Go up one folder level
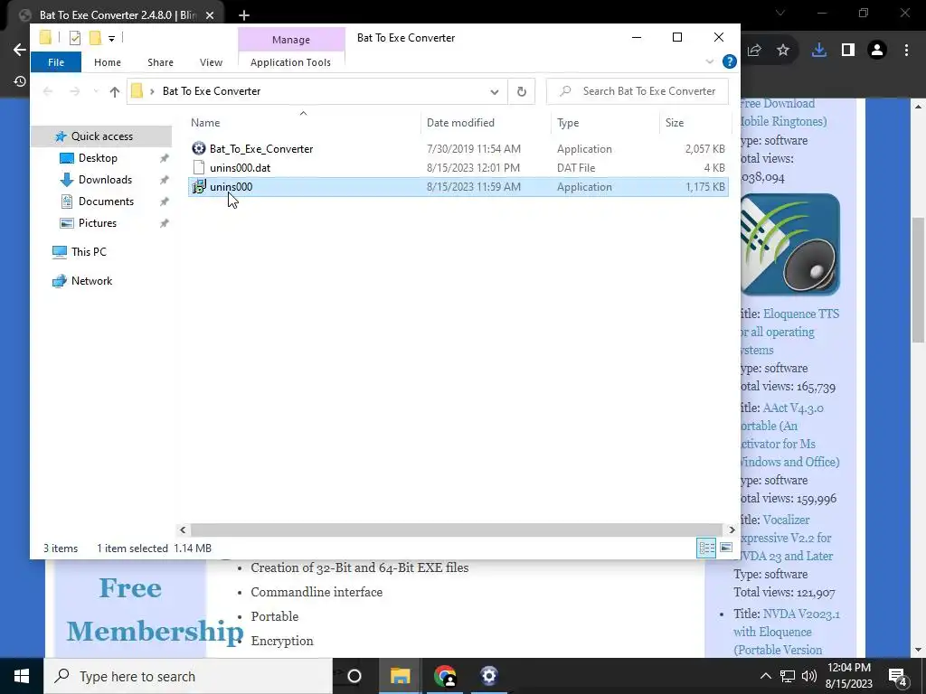This screenshot has height=694, width=926. pyautogui.click(x=115, y=91)
